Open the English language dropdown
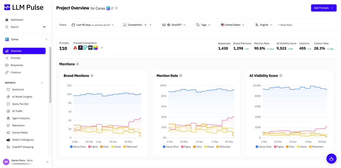The image size is (341, 168). [264, 25]
